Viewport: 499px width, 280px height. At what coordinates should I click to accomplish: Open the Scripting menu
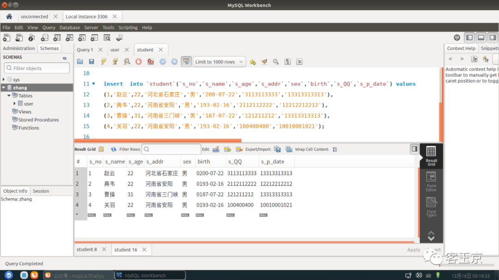(x=128, y=28)
